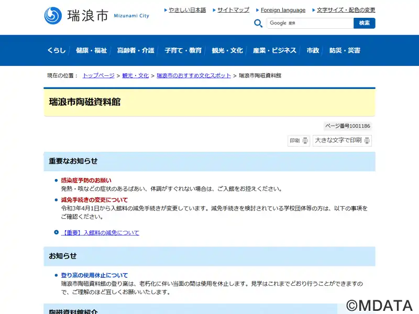Open the サイトマップ link
Image resolution: width=419 pixels, height=314 pixels.
click(233, 10)
